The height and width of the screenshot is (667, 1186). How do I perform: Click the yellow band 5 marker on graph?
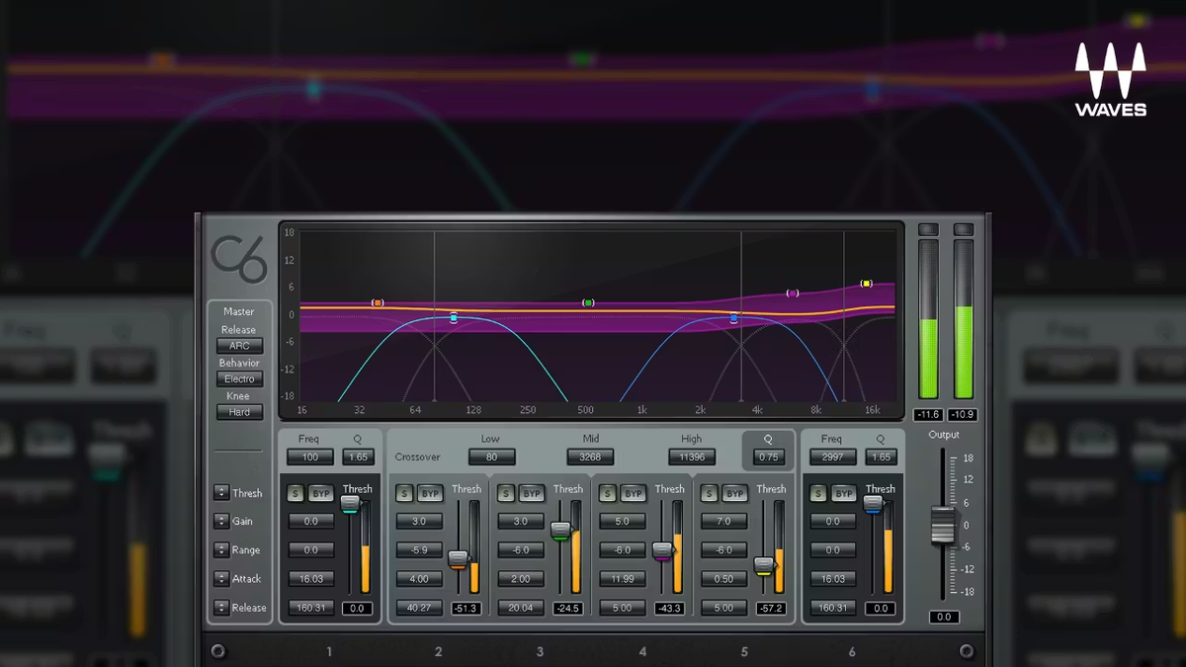click(x=867, y=284)
